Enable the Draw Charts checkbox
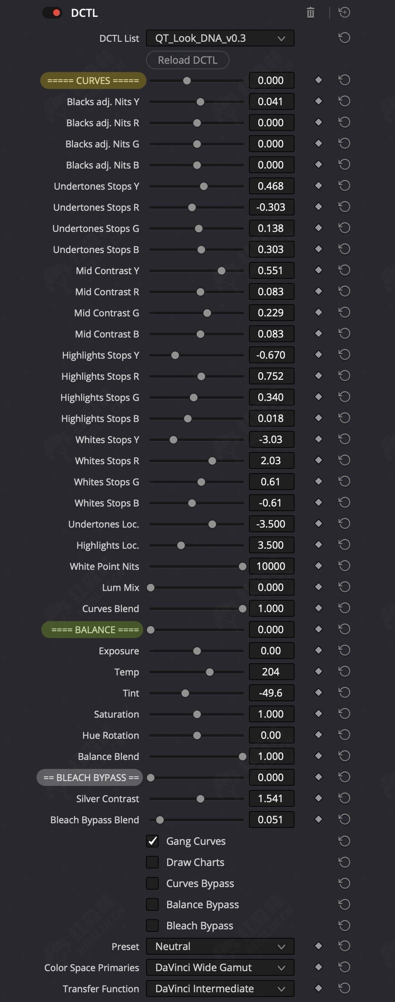395x1002 pixels. pyautogui.click(x=152, y=862)
